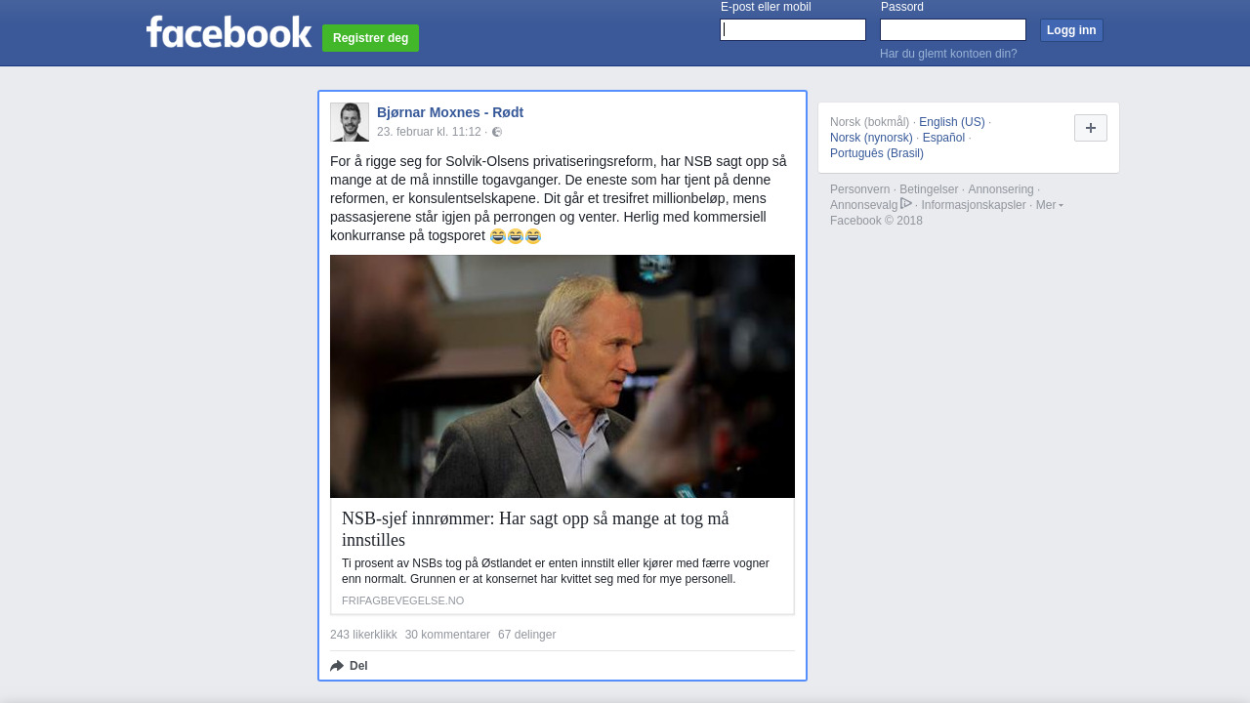
Task: View 243 likerklikk
Action: tap(363, 635)
